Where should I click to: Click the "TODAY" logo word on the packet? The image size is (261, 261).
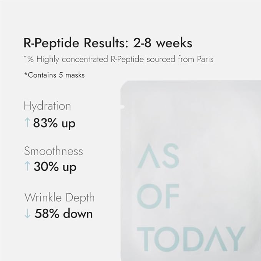click(x=191, y=238)
